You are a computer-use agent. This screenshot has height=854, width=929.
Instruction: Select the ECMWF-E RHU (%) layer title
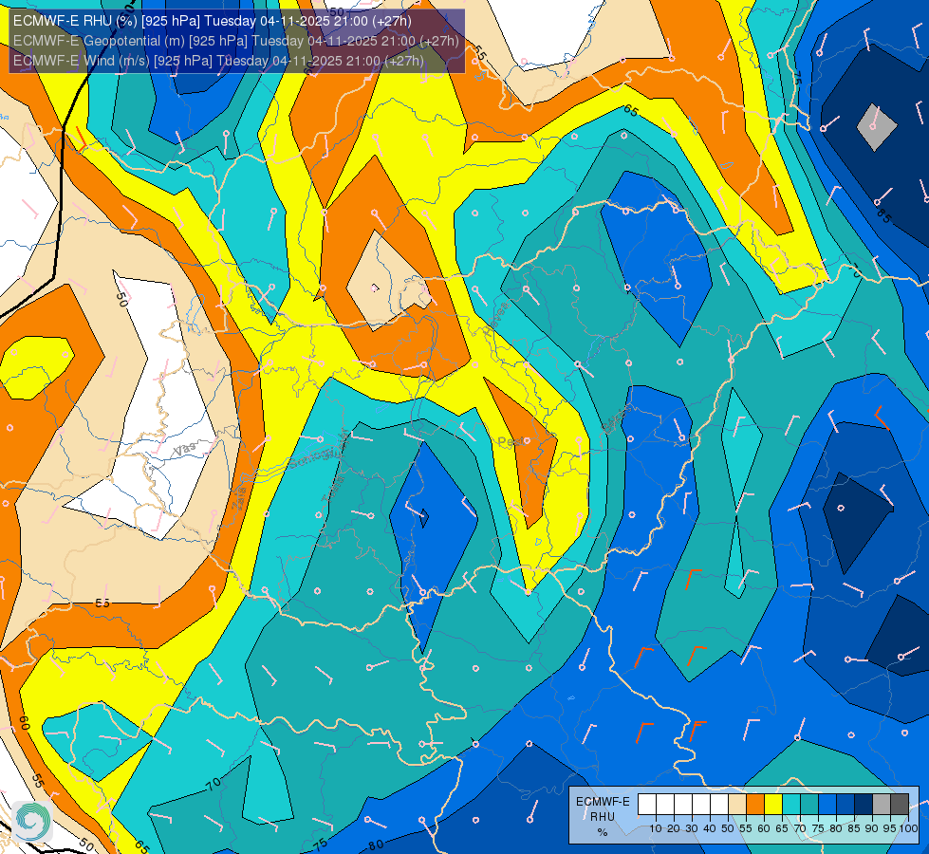[x=213, y=21]
